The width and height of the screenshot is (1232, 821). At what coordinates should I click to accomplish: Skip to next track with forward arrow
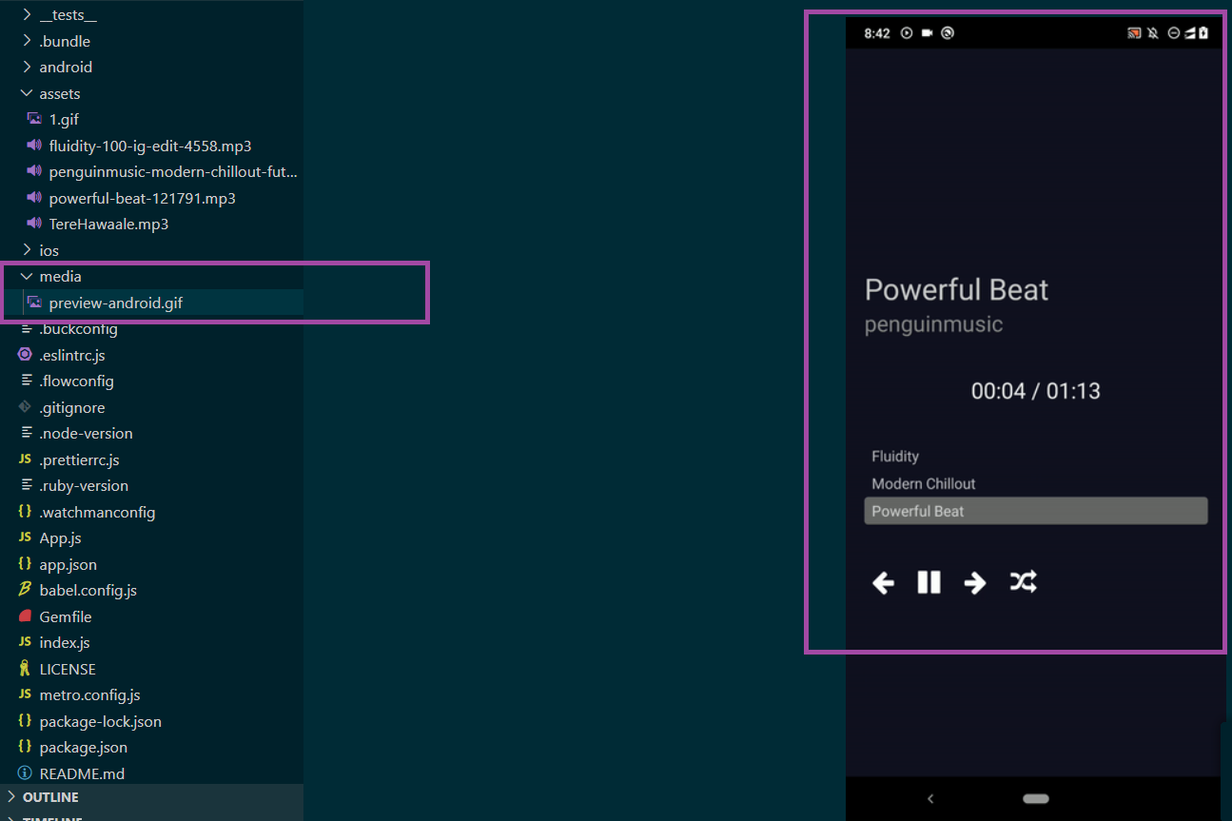(x=975, y=582)
